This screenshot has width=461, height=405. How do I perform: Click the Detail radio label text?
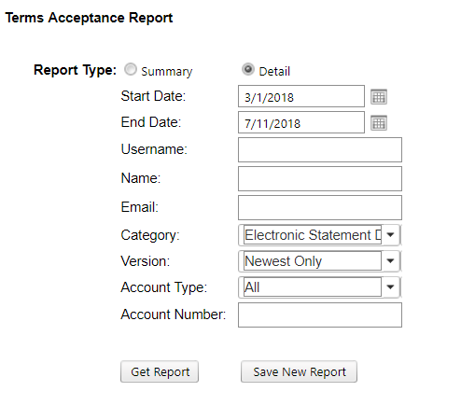pos(274,71)
